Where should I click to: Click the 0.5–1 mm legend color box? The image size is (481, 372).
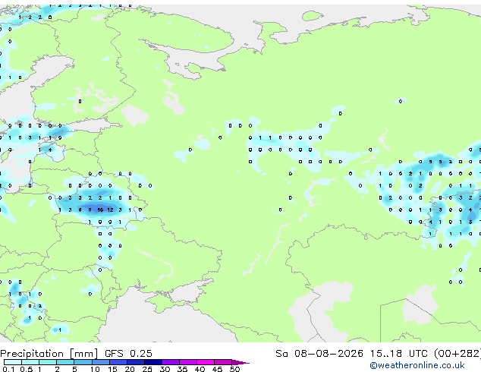[30, 362]
